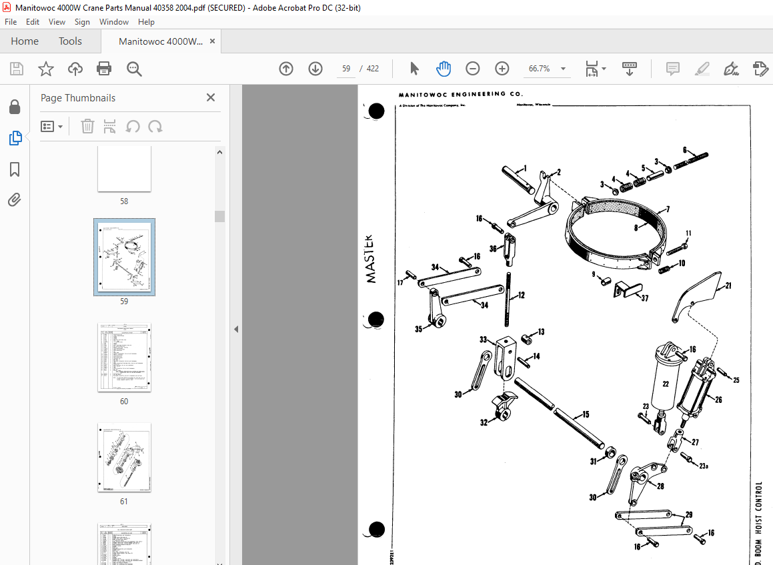Image resolution: width=773 pixels, height=565 pixels.
Task: Zoom out with the minus button
Action: 472,69
